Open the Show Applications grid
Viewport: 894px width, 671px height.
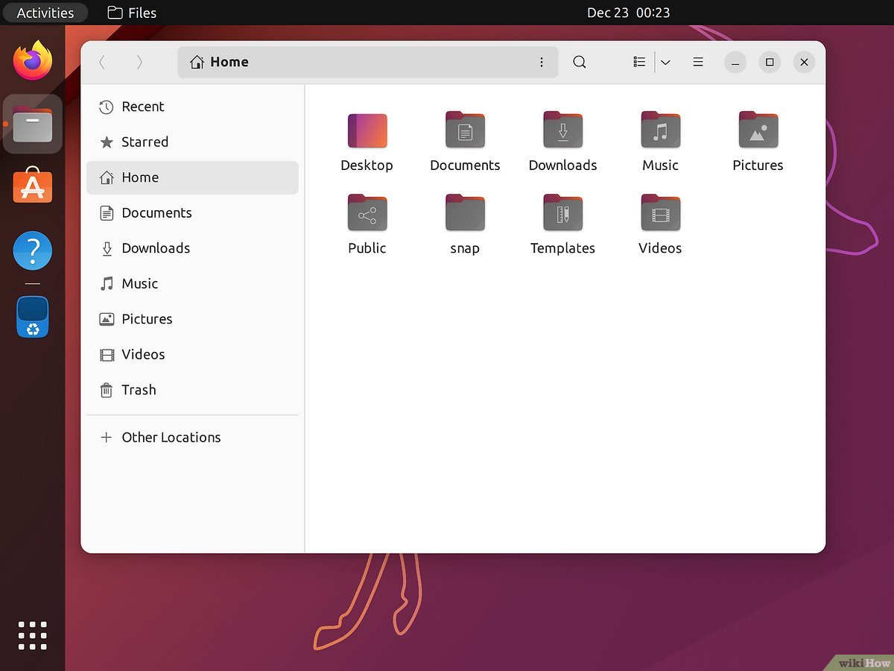(x=32, y=635)
